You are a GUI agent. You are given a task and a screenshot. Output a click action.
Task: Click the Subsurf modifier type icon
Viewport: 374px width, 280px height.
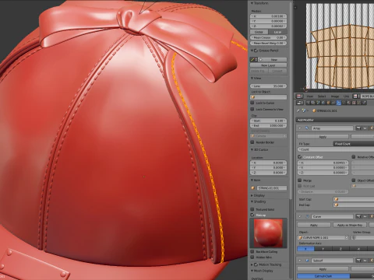coord(308,261)
